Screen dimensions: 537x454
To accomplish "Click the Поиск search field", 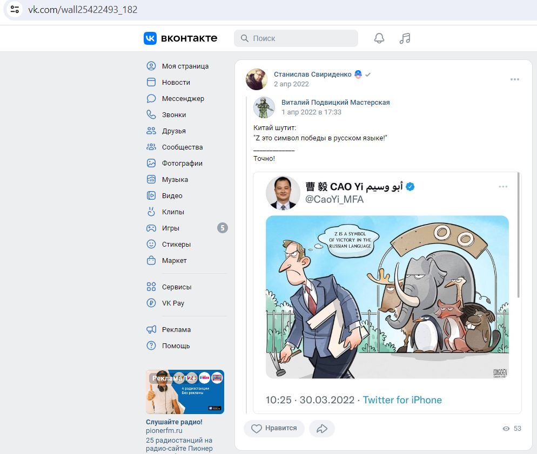I will point(296,38).
